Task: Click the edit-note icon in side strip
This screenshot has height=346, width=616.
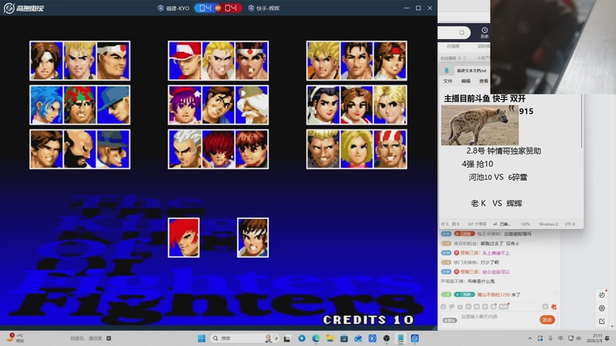Action: [x=602, y=321]
